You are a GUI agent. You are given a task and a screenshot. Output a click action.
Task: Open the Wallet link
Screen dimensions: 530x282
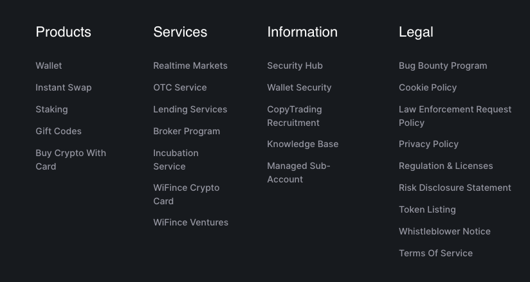tap(49, 66)
